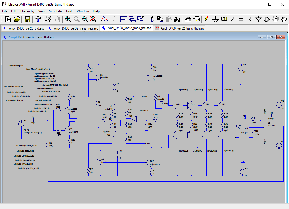Click the RL load resistor symbol
289x209 pixels.
coord(237,127)
